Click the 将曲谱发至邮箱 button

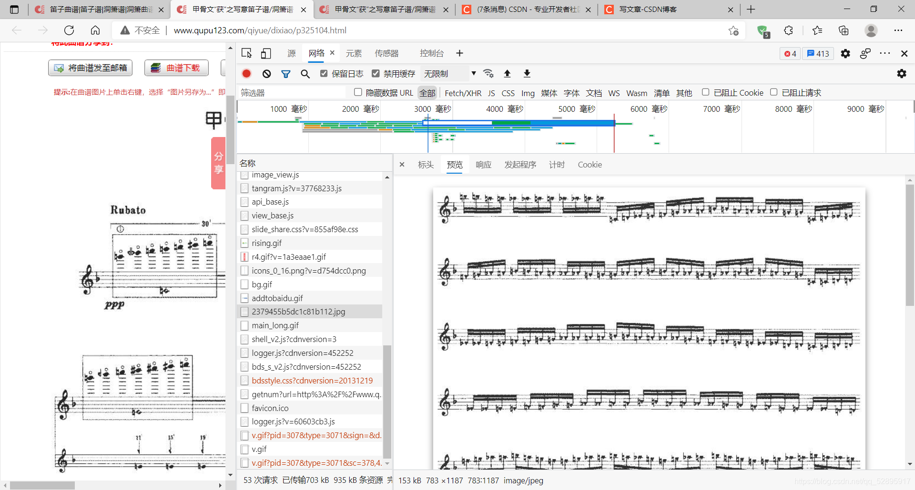click(90, 68)
